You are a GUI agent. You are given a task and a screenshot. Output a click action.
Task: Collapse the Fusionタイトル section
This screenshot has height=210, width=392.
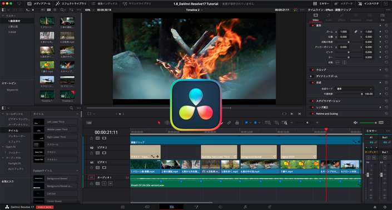pos(77,170)
